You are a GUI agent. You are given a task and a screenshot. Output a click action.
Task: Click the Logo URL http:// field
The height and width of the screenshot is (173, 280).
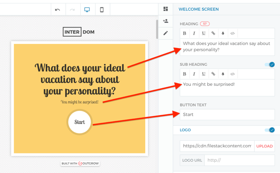(239, 160)
